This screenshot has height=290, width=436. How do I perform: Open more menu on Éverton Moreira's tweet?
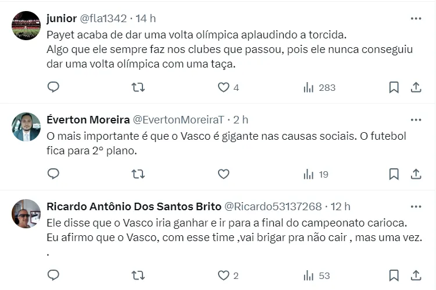coord(416,120)
